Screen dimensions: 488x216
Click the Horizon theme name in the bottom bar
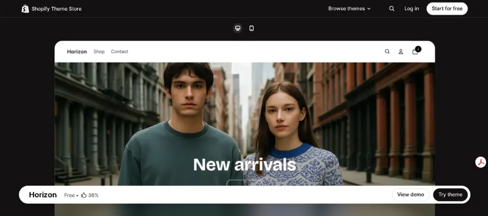coord(43,195)
